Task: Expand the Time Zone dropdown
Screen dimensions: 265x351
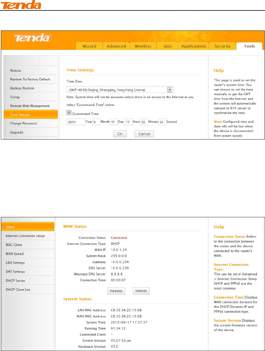Action: click(x=120, y=90)
